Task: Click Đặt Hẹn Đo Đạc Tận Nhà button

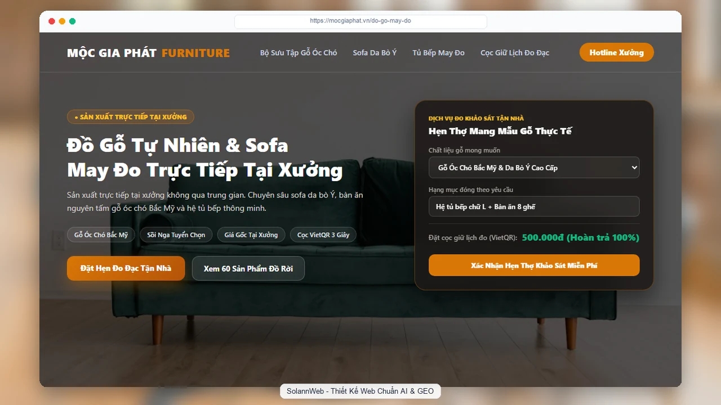Action: [x=126, y=268]
